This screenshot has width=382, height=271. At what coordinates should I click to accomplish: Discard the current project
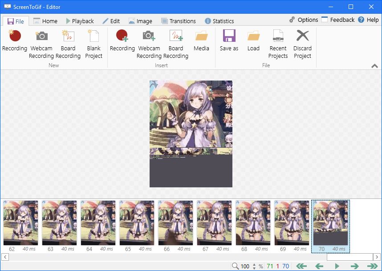(302, 44)
